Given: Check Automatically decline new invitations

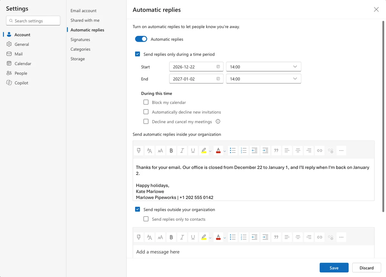Looking at the screenshot, I should tap(146, 112).
